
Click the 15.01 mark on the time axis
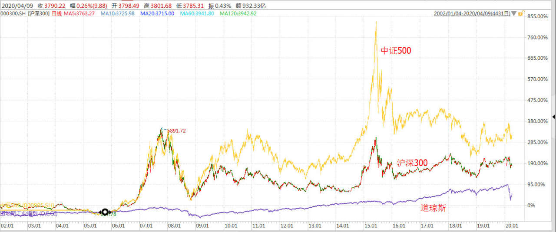(371, 225)
